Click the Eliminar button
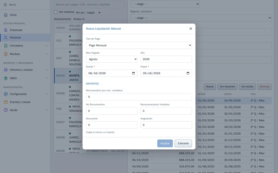This screenshot has height=173, width=278. pyautogui.click(x=264, y=86)
